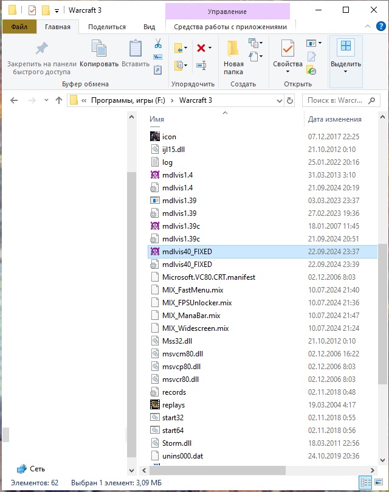Click the refresh icon near address bar
The width and height of the screenshot is (389, 492).
[290, 100]
